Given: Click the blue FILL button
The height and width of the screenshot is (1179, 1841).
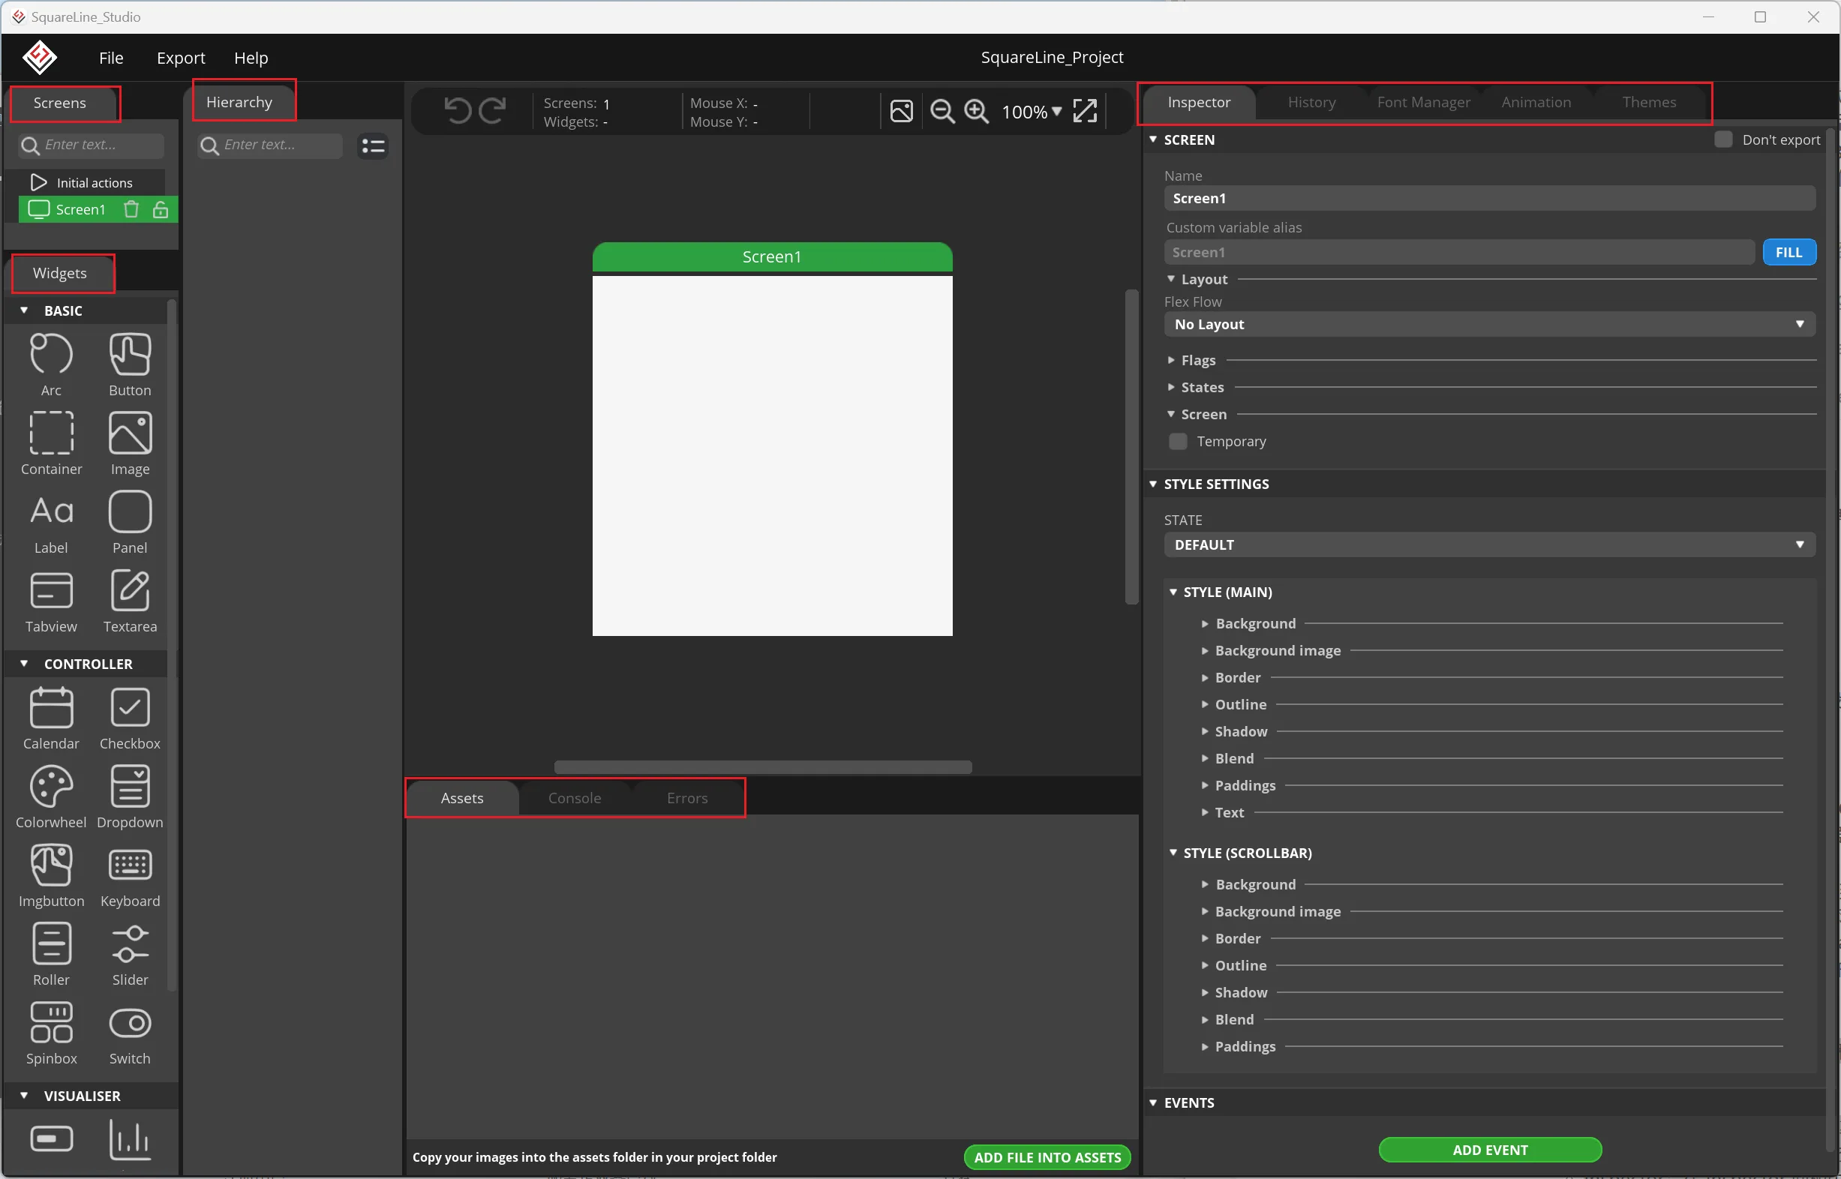Looking at the screenshot, I should coord(1789,252).
